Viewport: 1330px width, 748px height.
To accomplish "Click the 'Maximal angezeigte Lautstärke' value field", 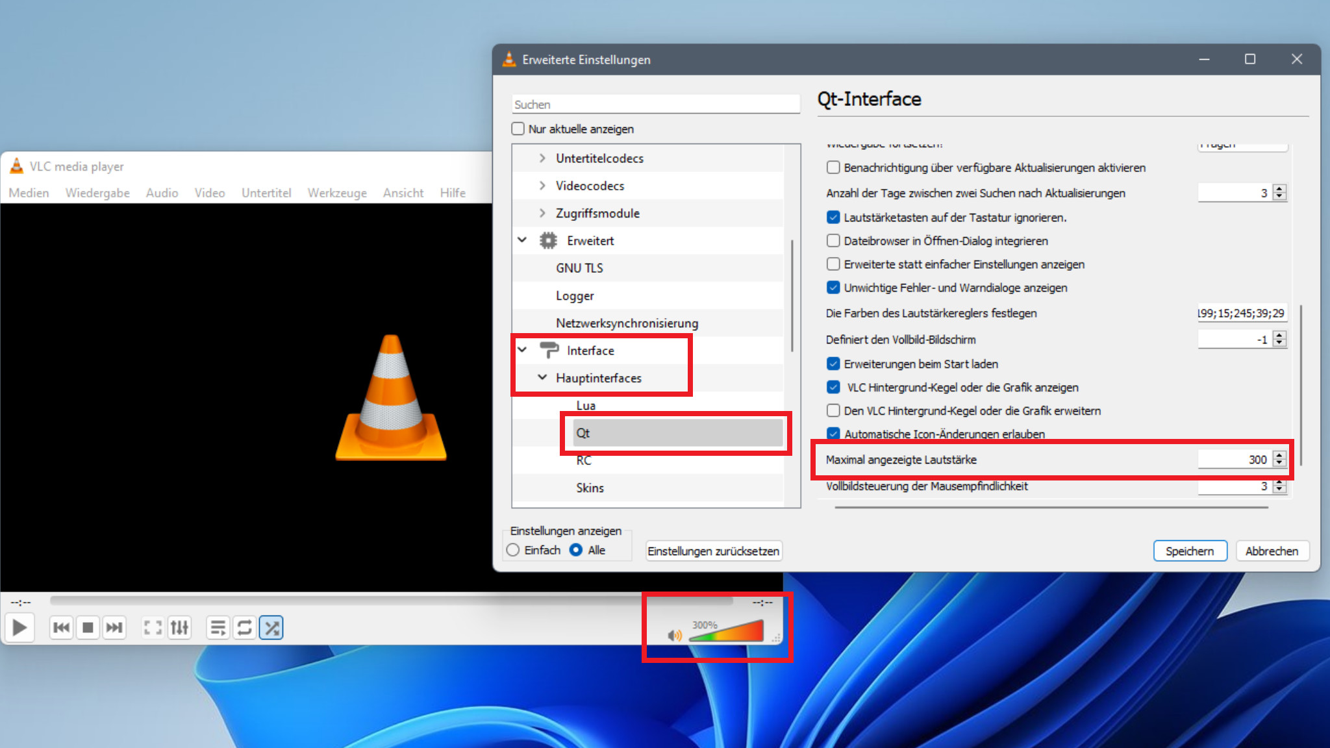I will (1235, 459).
